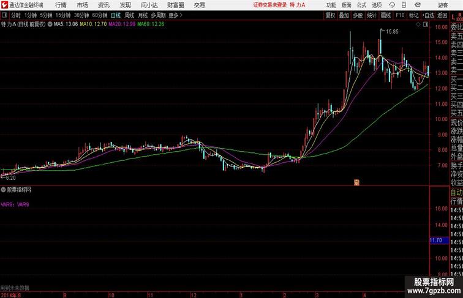463x298 pixels.
Task: Toggle the right side panel icon in chart
Action: pos(426,24)
